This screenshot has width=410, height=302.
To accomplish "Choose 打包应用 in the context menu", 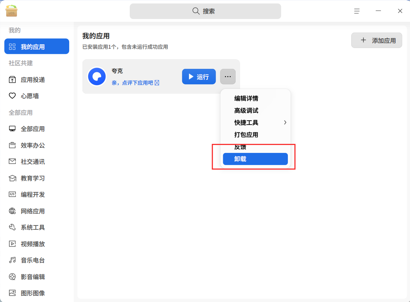I will click(255, 135).
